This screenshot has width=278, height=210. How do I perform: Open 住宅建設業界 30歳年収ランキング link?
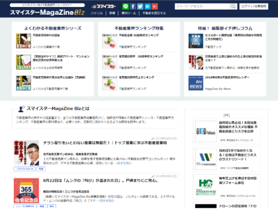[x=141, y=56]
